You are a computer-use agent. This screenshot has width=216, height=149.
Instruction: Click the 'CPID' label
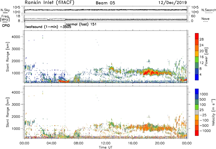(x=6, y=26)
